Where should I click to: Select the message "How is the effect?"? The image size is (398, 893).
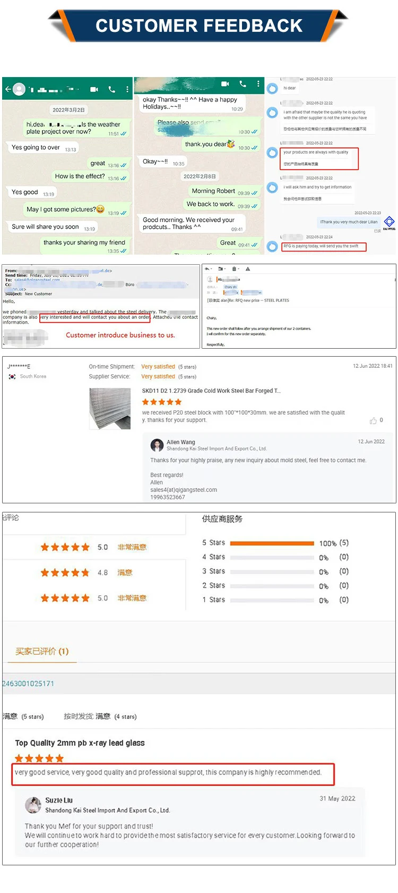point(91,176)
